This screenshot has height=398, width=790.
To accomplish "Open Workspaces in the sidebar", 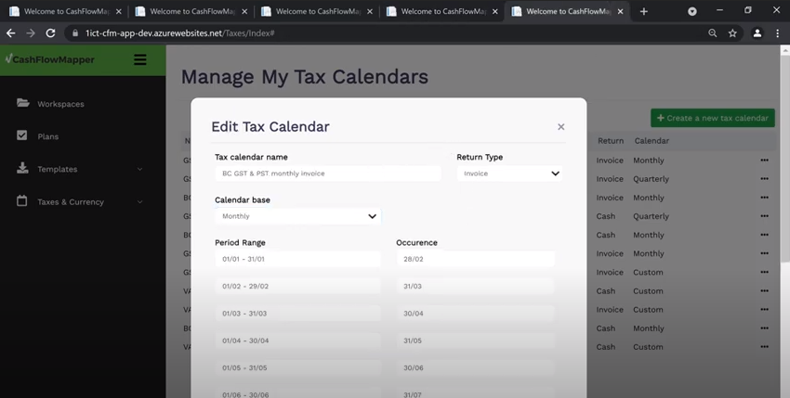I will pyautogui.click(x=60, y=104).
